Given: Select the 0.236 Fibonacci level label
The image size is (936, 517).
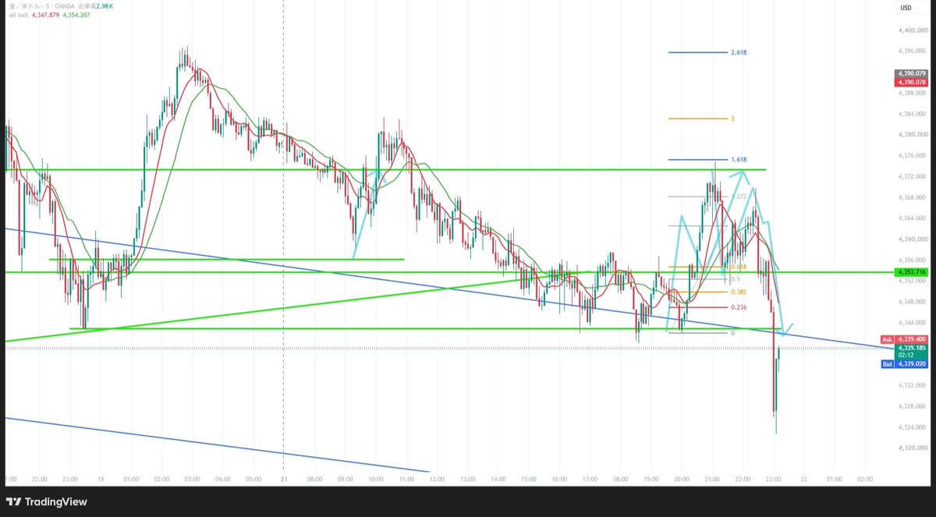Looking at the screenshot, I should click(739, 307).
